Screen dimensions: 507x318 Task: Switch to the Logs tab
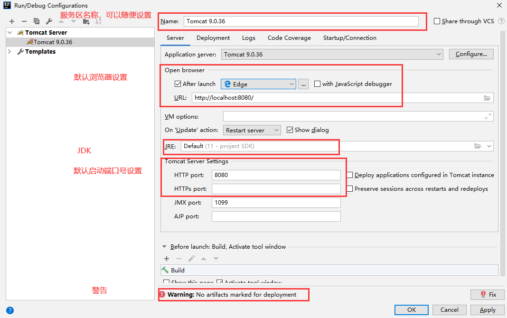point(249,38)
